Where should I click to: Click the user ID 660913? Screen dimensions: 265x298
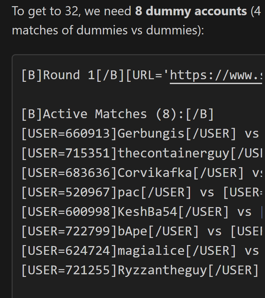coord(88,133)
